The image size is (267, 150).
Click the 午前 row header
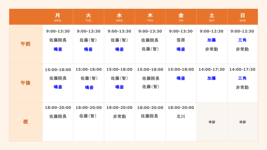click(26, 44)
